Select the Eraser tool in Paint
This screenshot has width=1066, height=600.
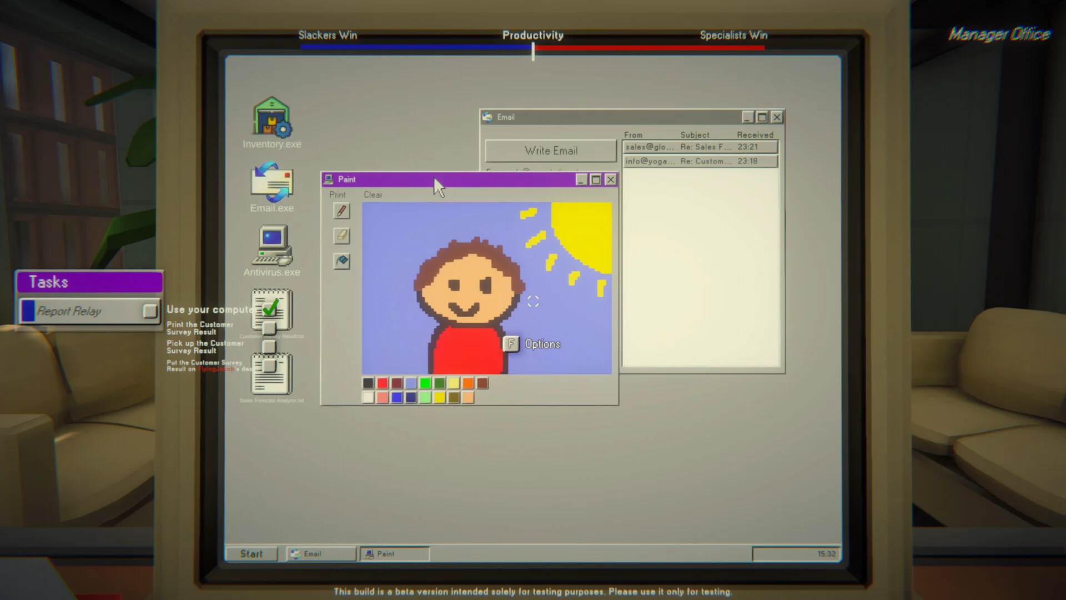pyautogui.click(x=341, y=236)
